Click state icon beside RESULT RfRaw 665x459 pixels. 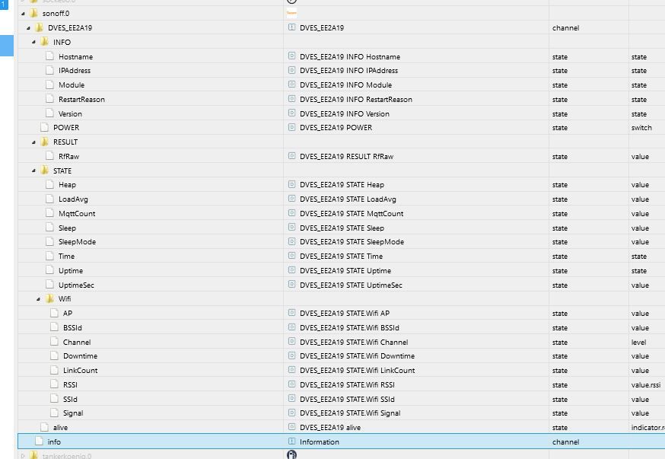click(291, 156)
